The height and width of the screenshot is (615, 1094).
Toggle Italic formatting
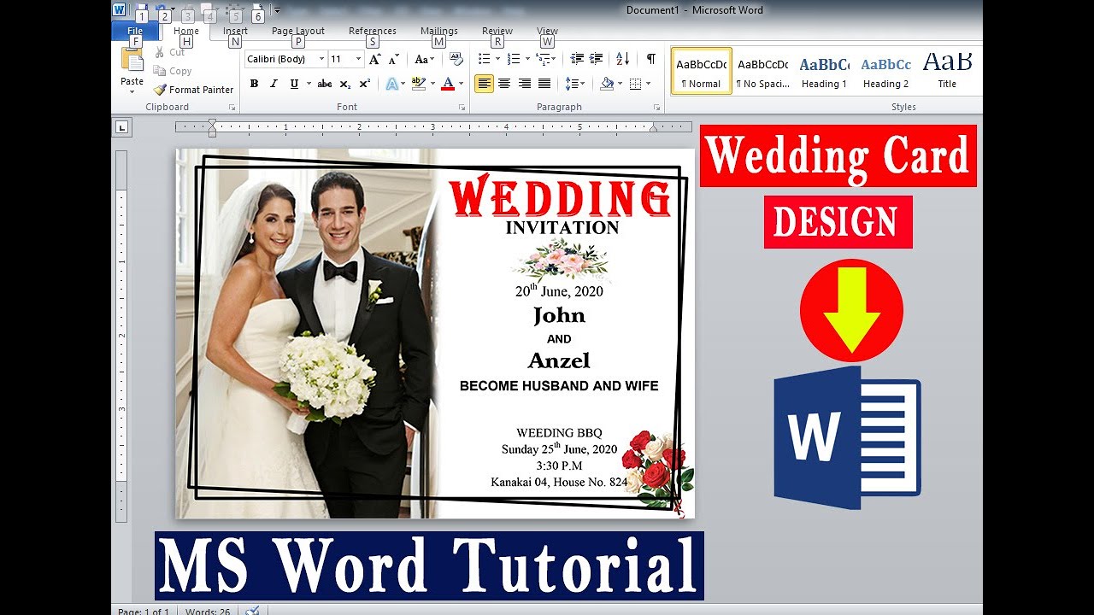(273, 84)
